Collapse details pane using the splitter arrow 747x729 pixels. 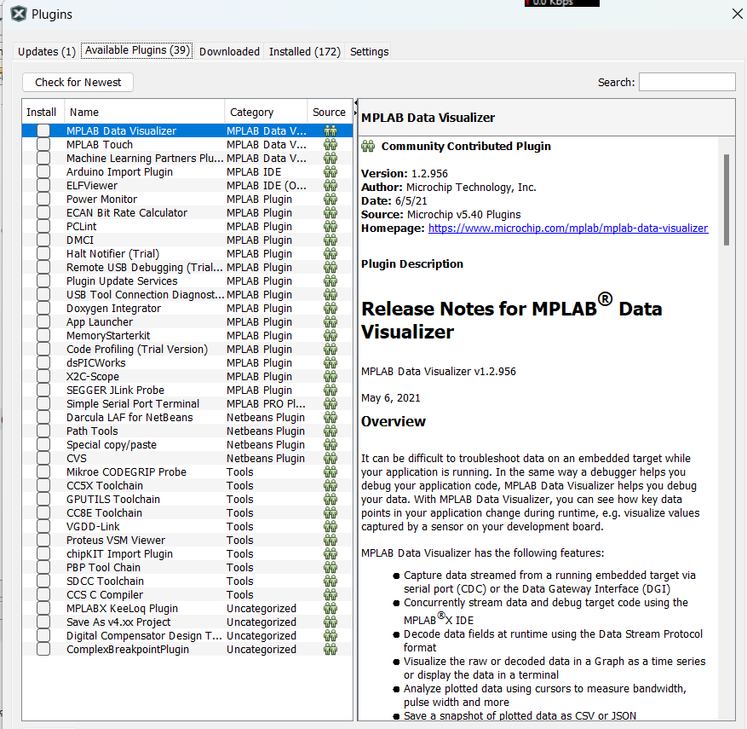click(355, 103)
